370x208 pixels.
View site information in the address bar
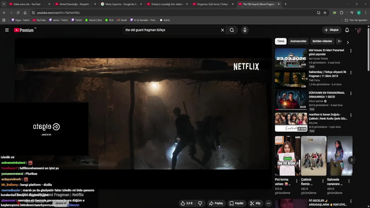(x=33, y=13)
